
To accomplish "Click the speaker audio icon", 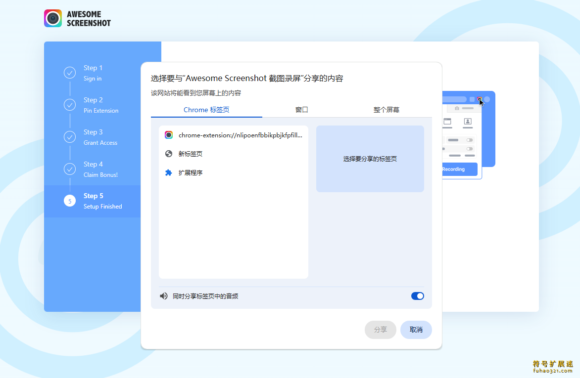I will click(x=163, y=296).
